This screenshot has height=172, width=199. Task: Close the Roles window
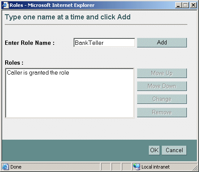pos(193,5)
